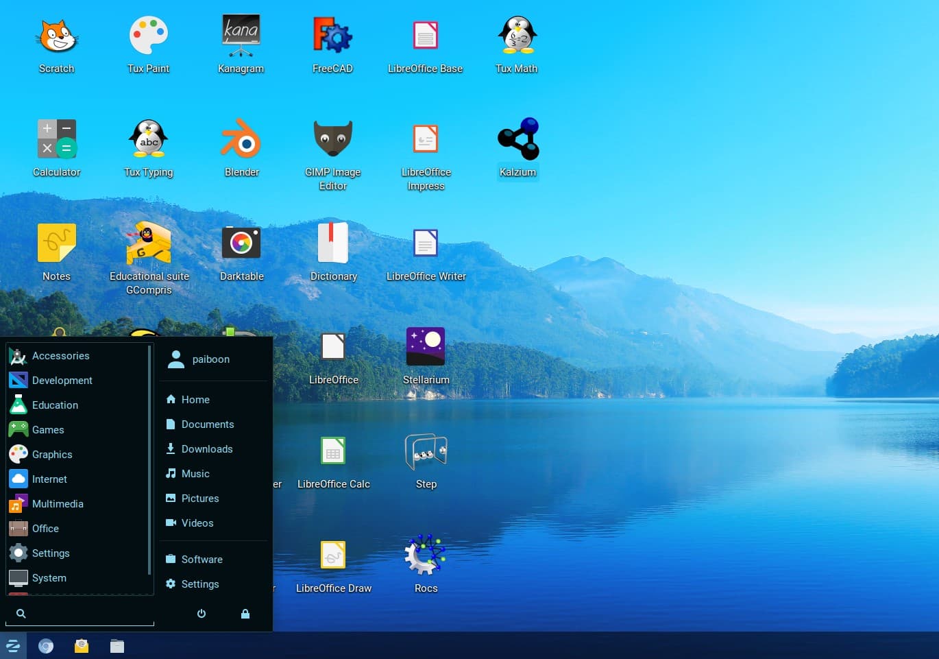
Task: Open Software from the menu
Action: (202, 560)
